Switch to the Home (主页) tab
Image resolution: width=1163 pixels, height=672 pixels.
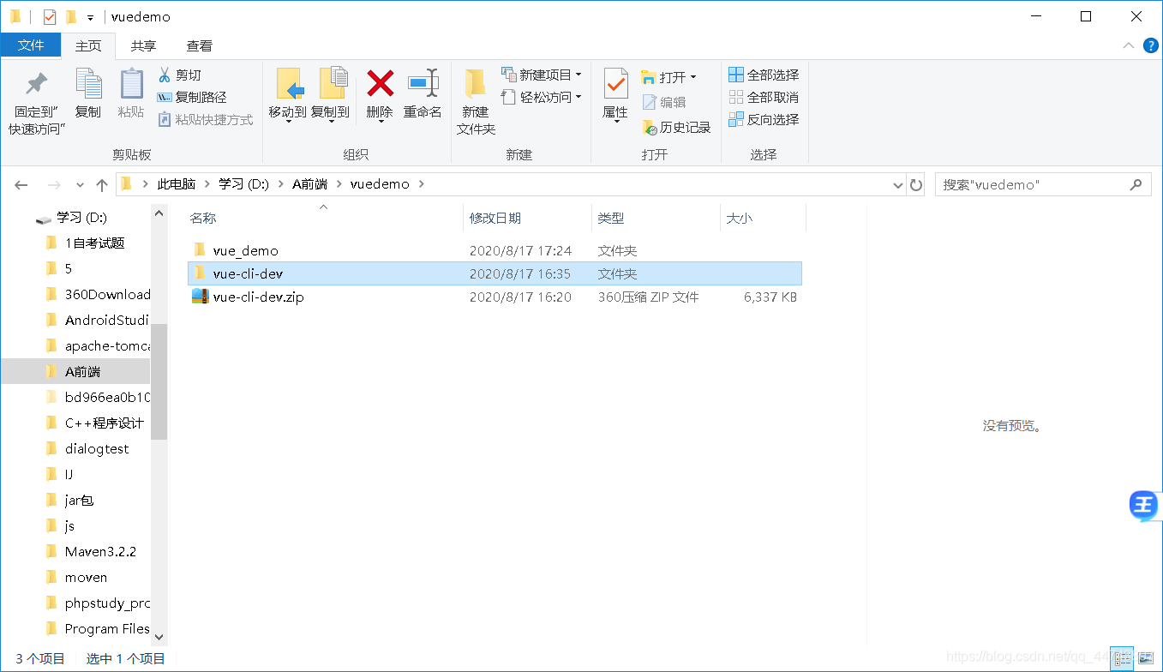point(88,45)
